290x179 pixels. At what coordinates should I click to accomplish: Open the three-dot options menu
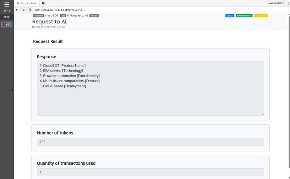pyautogui.click(x=288, y=3)
